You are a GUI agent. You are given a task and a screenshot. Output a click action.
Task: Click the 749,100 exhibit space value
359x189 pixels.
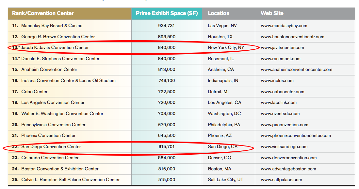167,81
